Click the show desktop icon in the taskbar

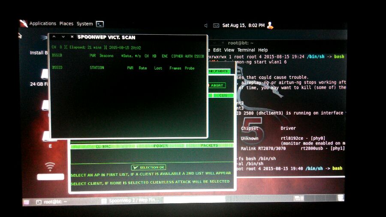[x=26, y=202]
